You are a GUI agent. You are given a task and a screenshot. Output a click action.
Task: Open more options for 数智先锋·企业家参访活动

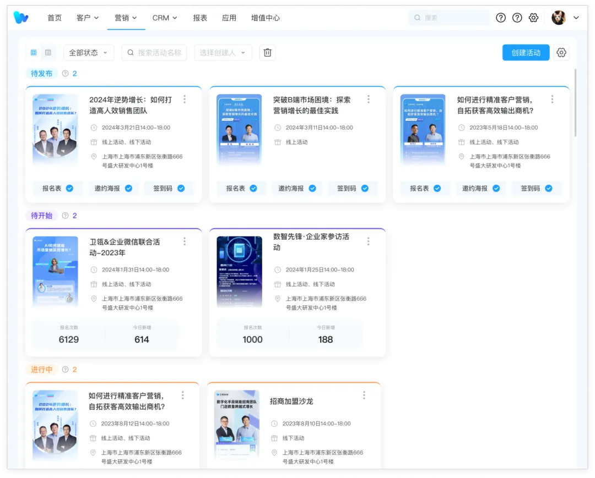[x=368, y=241]
